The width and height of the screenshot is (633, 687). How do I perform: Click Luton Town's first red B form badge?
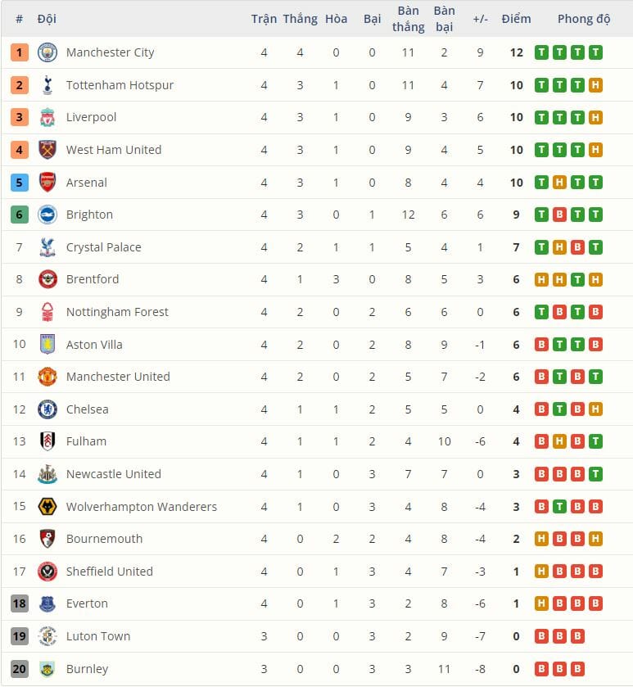coord(541,636)
